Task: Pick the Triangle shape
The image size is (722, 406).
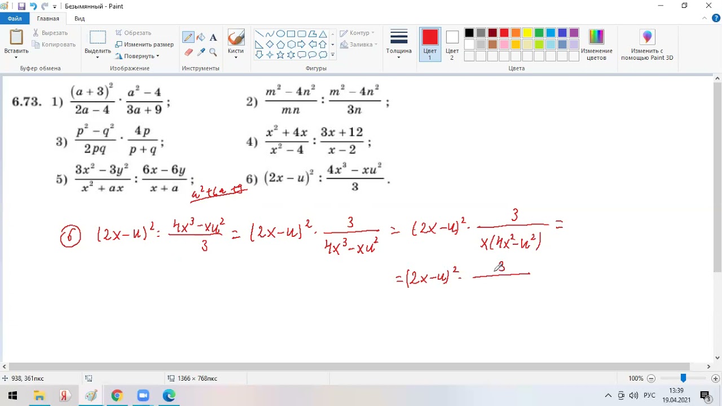Action: click(323, 34)
